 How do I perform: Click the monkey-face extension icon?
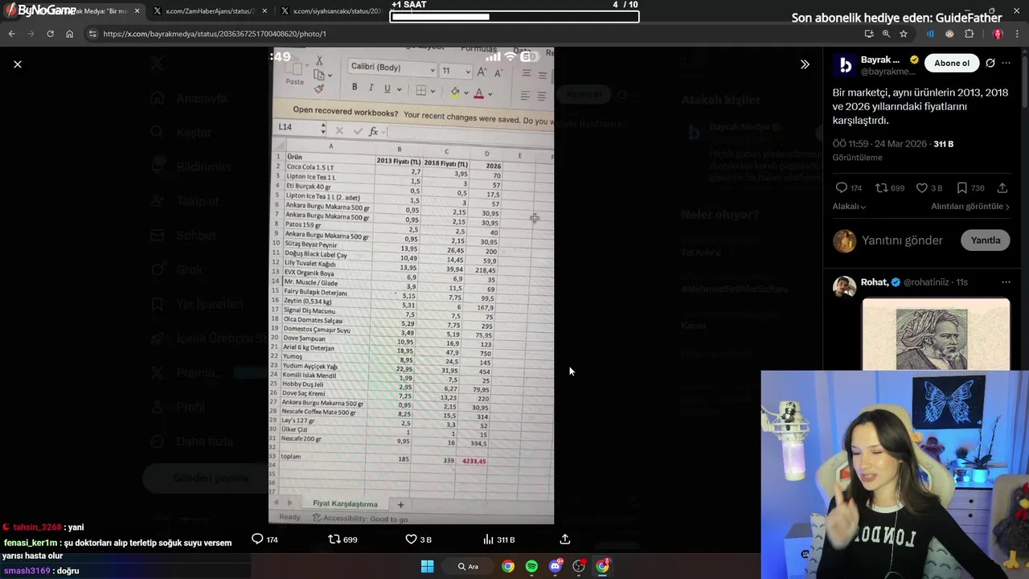(x=949, y=34)
